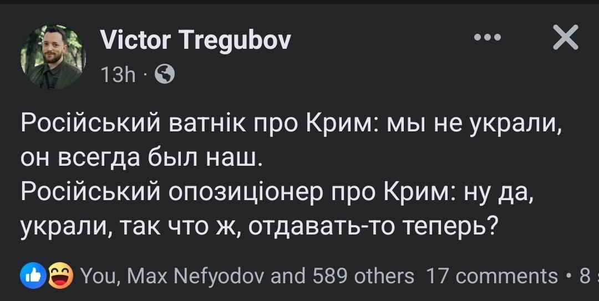This screenshot has height=301, width=599.
Task: Click the globe public audience icon
Action: tap(164, 74)
